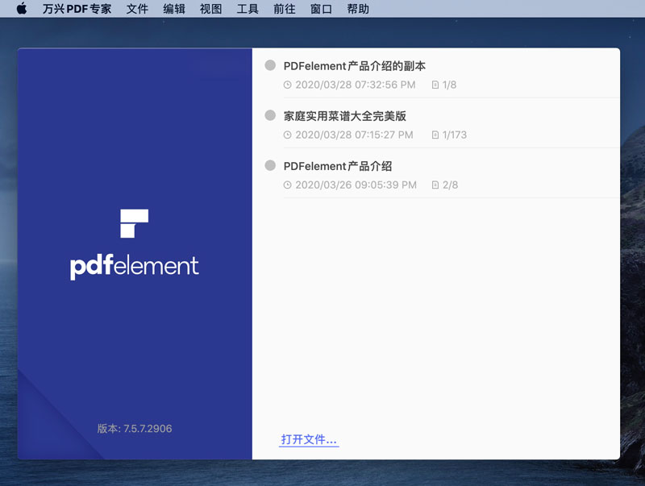Screen dimensions: 645x486
Task: Click the 打开文件 link
Action: (308, 439)
